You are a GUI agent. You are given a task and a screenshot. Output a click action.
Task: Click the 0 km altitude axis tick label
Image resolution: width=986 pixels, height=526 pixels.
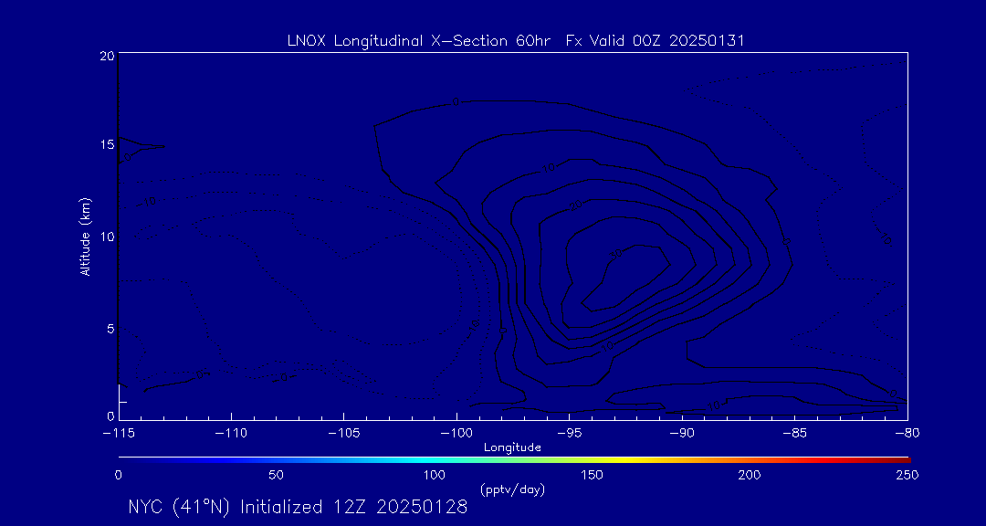110,416
